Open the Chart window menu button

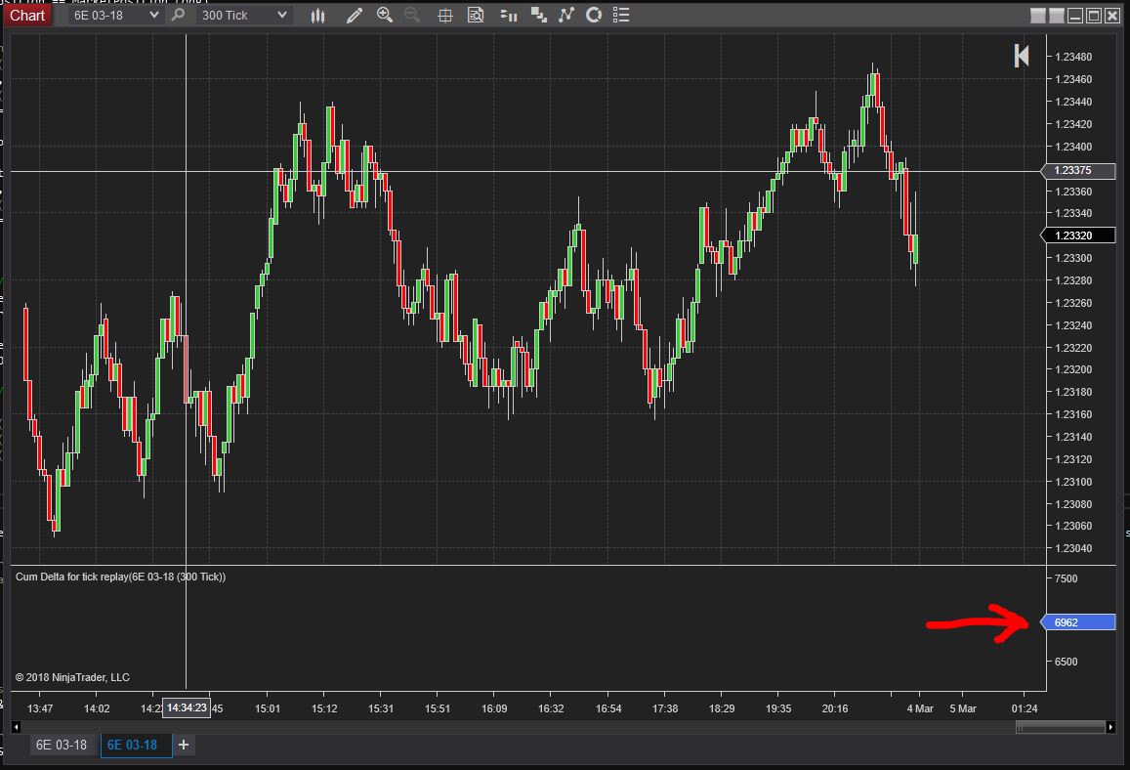coord(27,15)
